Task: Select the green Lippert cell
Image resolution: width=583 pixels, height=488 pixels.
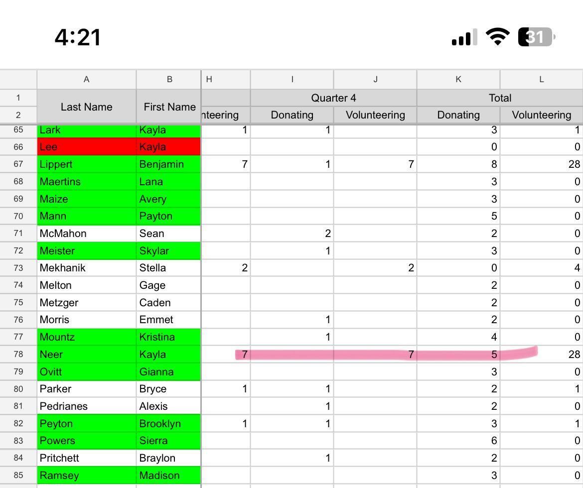Action: 86,164
